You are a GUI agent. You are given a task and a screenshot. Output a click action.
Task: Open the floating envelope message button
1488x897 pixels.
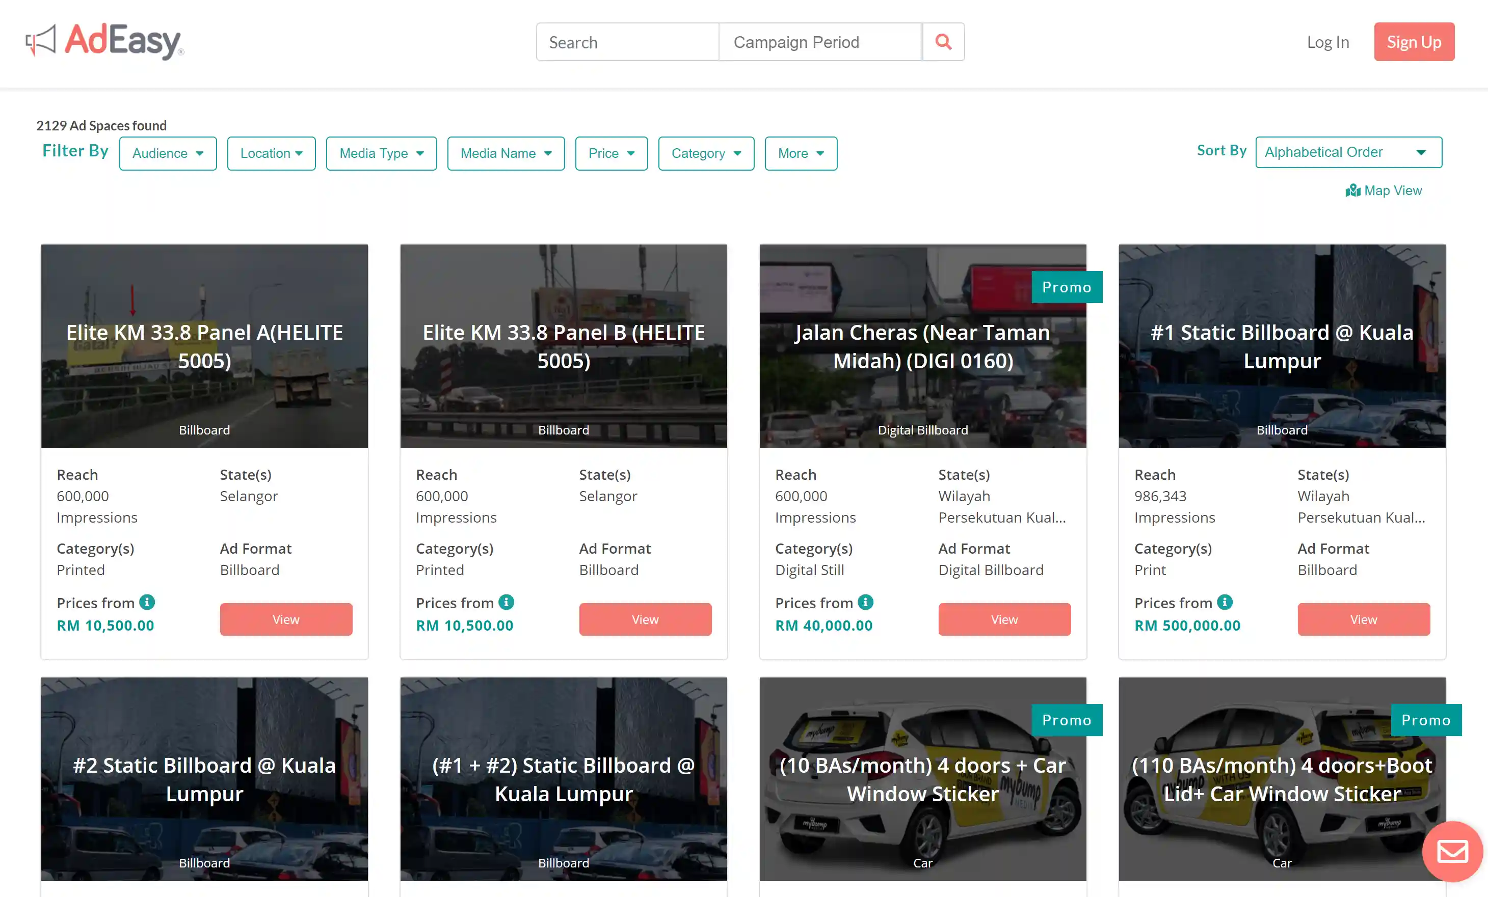1451,851
